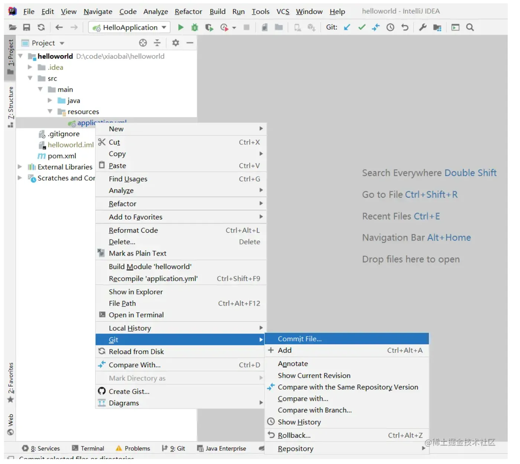This screenshot has width=520, height=464.
Task: Collapse all in Project panel
Action: pos(157,43)
